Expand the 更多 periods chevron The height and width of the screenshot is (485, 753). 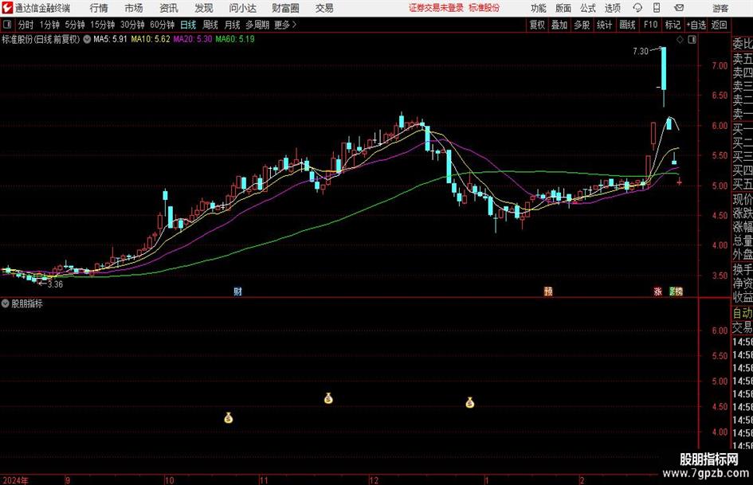[294, 25]
